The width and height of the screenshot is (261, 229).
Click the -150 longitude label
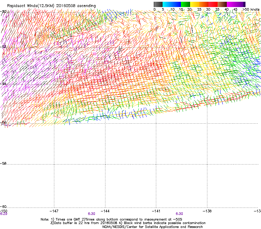(4, 211)
